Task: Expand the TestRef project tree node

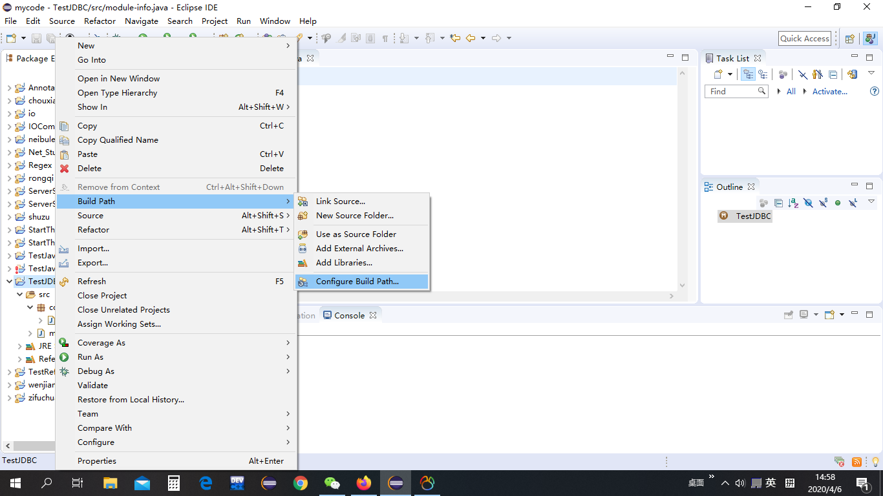Action: (x=10, y=372)
